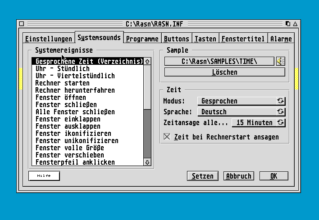Click the cycle icon beside 15 Minuten

click(x=281, y=122)
